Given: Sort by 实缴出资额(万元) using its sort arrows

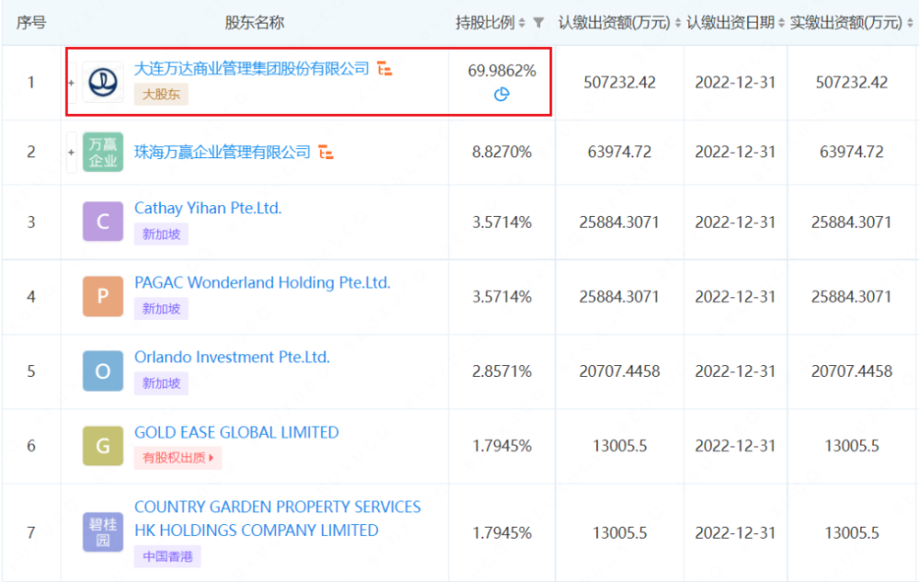Looking at the screenshot, I should pyautogui.click(x=910, y=23).
